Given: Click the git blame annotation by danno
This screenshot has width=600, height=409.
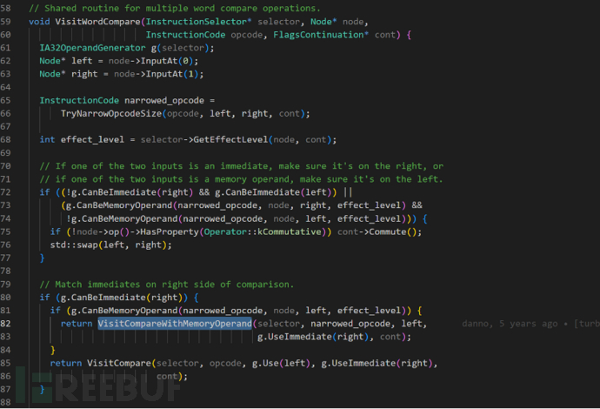Looking at the screenshot, I should (x=530, y=324).
